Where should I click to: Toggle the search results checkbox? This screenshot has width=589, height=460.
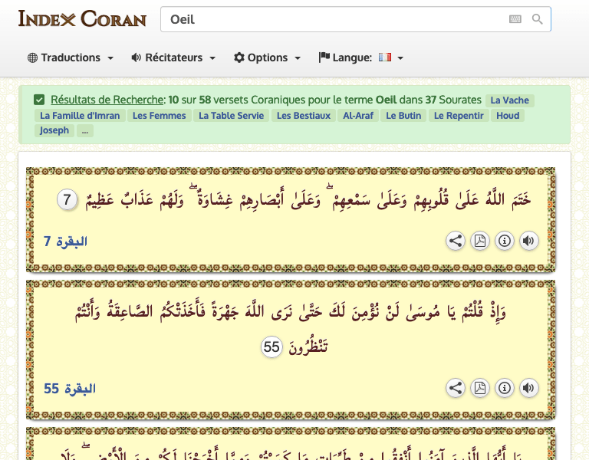click(x=39, y=100)
